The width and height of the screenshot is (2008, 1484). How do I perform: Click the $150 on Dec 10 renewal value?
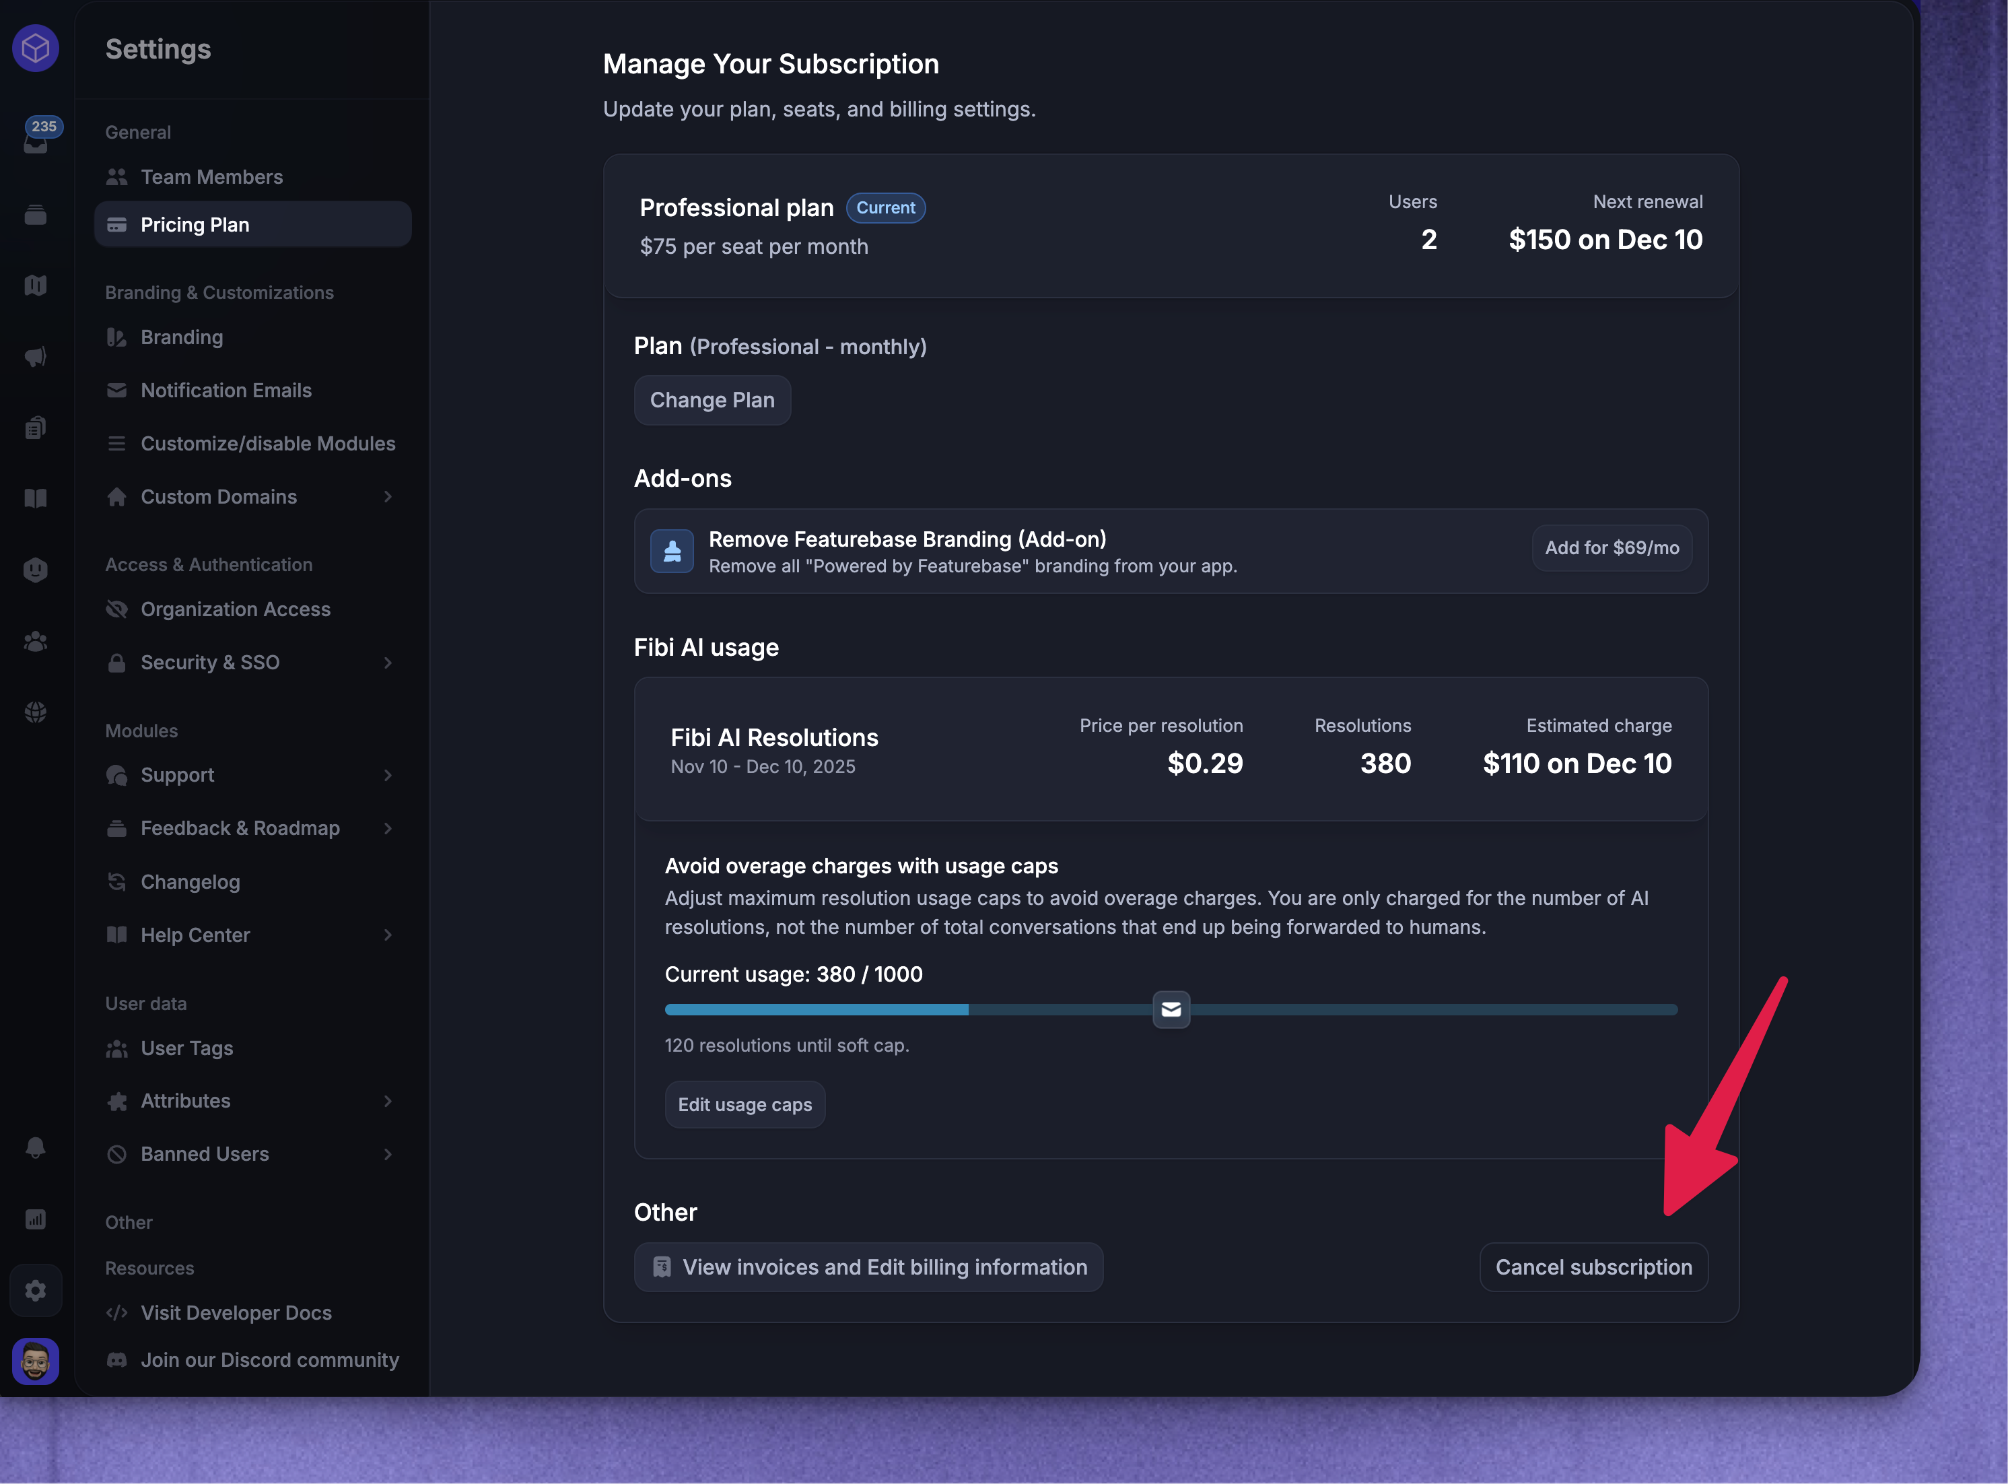click(x=1605, y=240)
